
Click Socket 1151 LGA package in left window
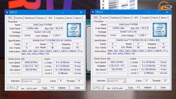[43, 32]
